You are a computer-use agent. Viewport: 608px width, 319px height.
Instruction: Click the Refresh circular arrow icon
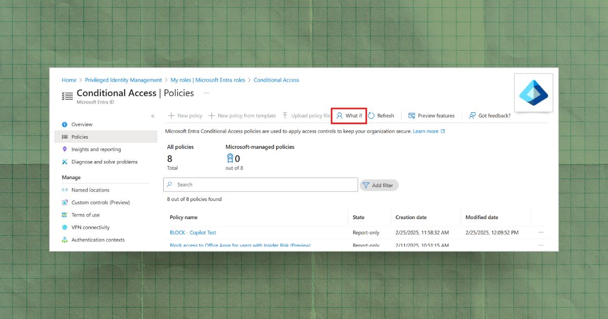(371, 115)
